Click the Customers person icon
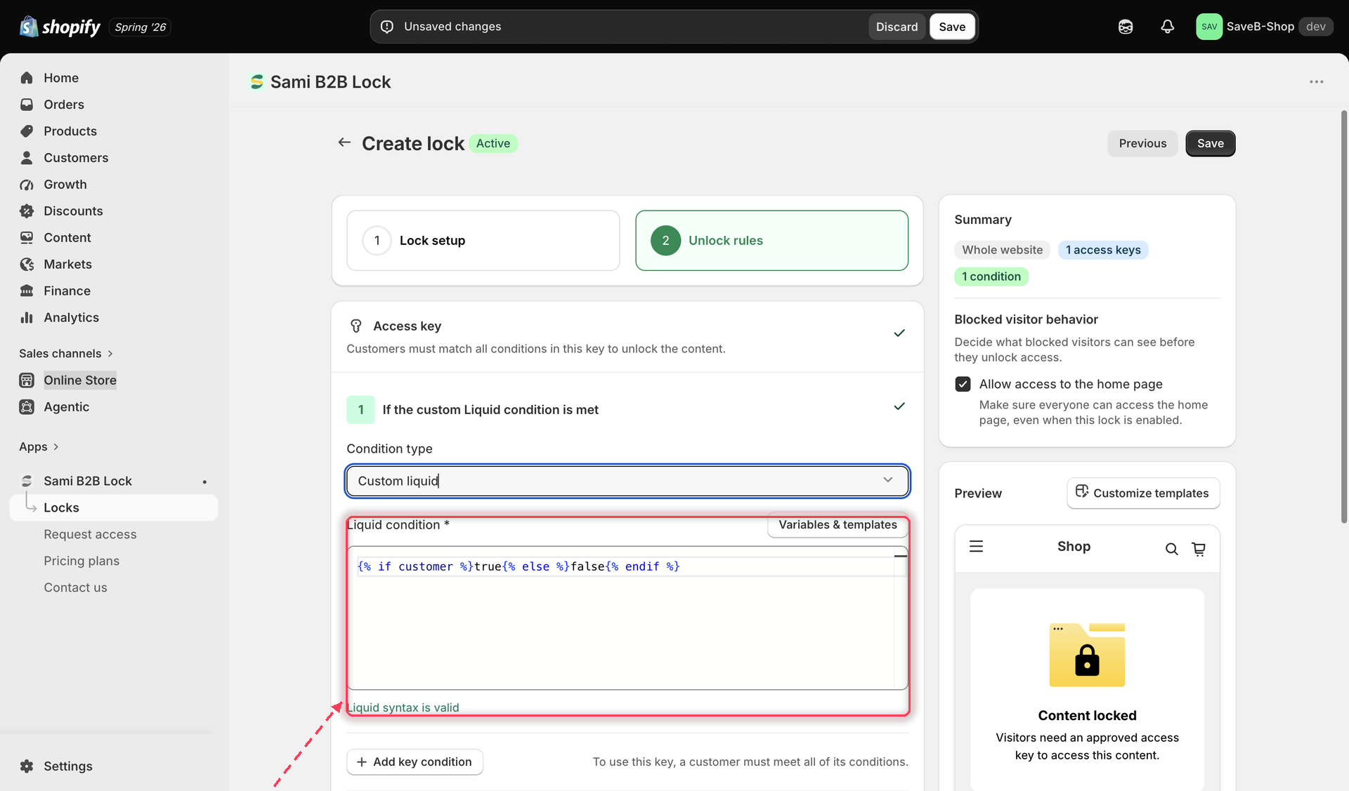1349x791 pixels. pos(27,158)
